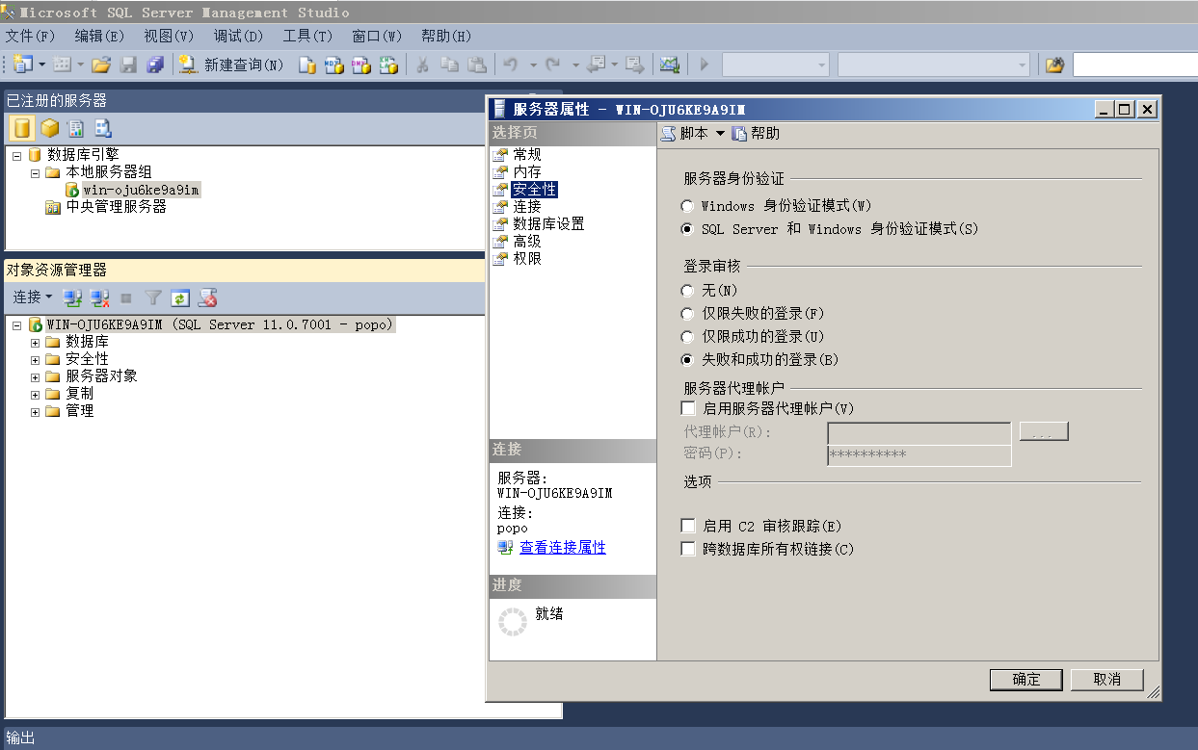Screen dimensions: 1198x750
Task: Click the Analysis Services DMX Query icon
Action: pyautogui.click(x=361, y=65)
